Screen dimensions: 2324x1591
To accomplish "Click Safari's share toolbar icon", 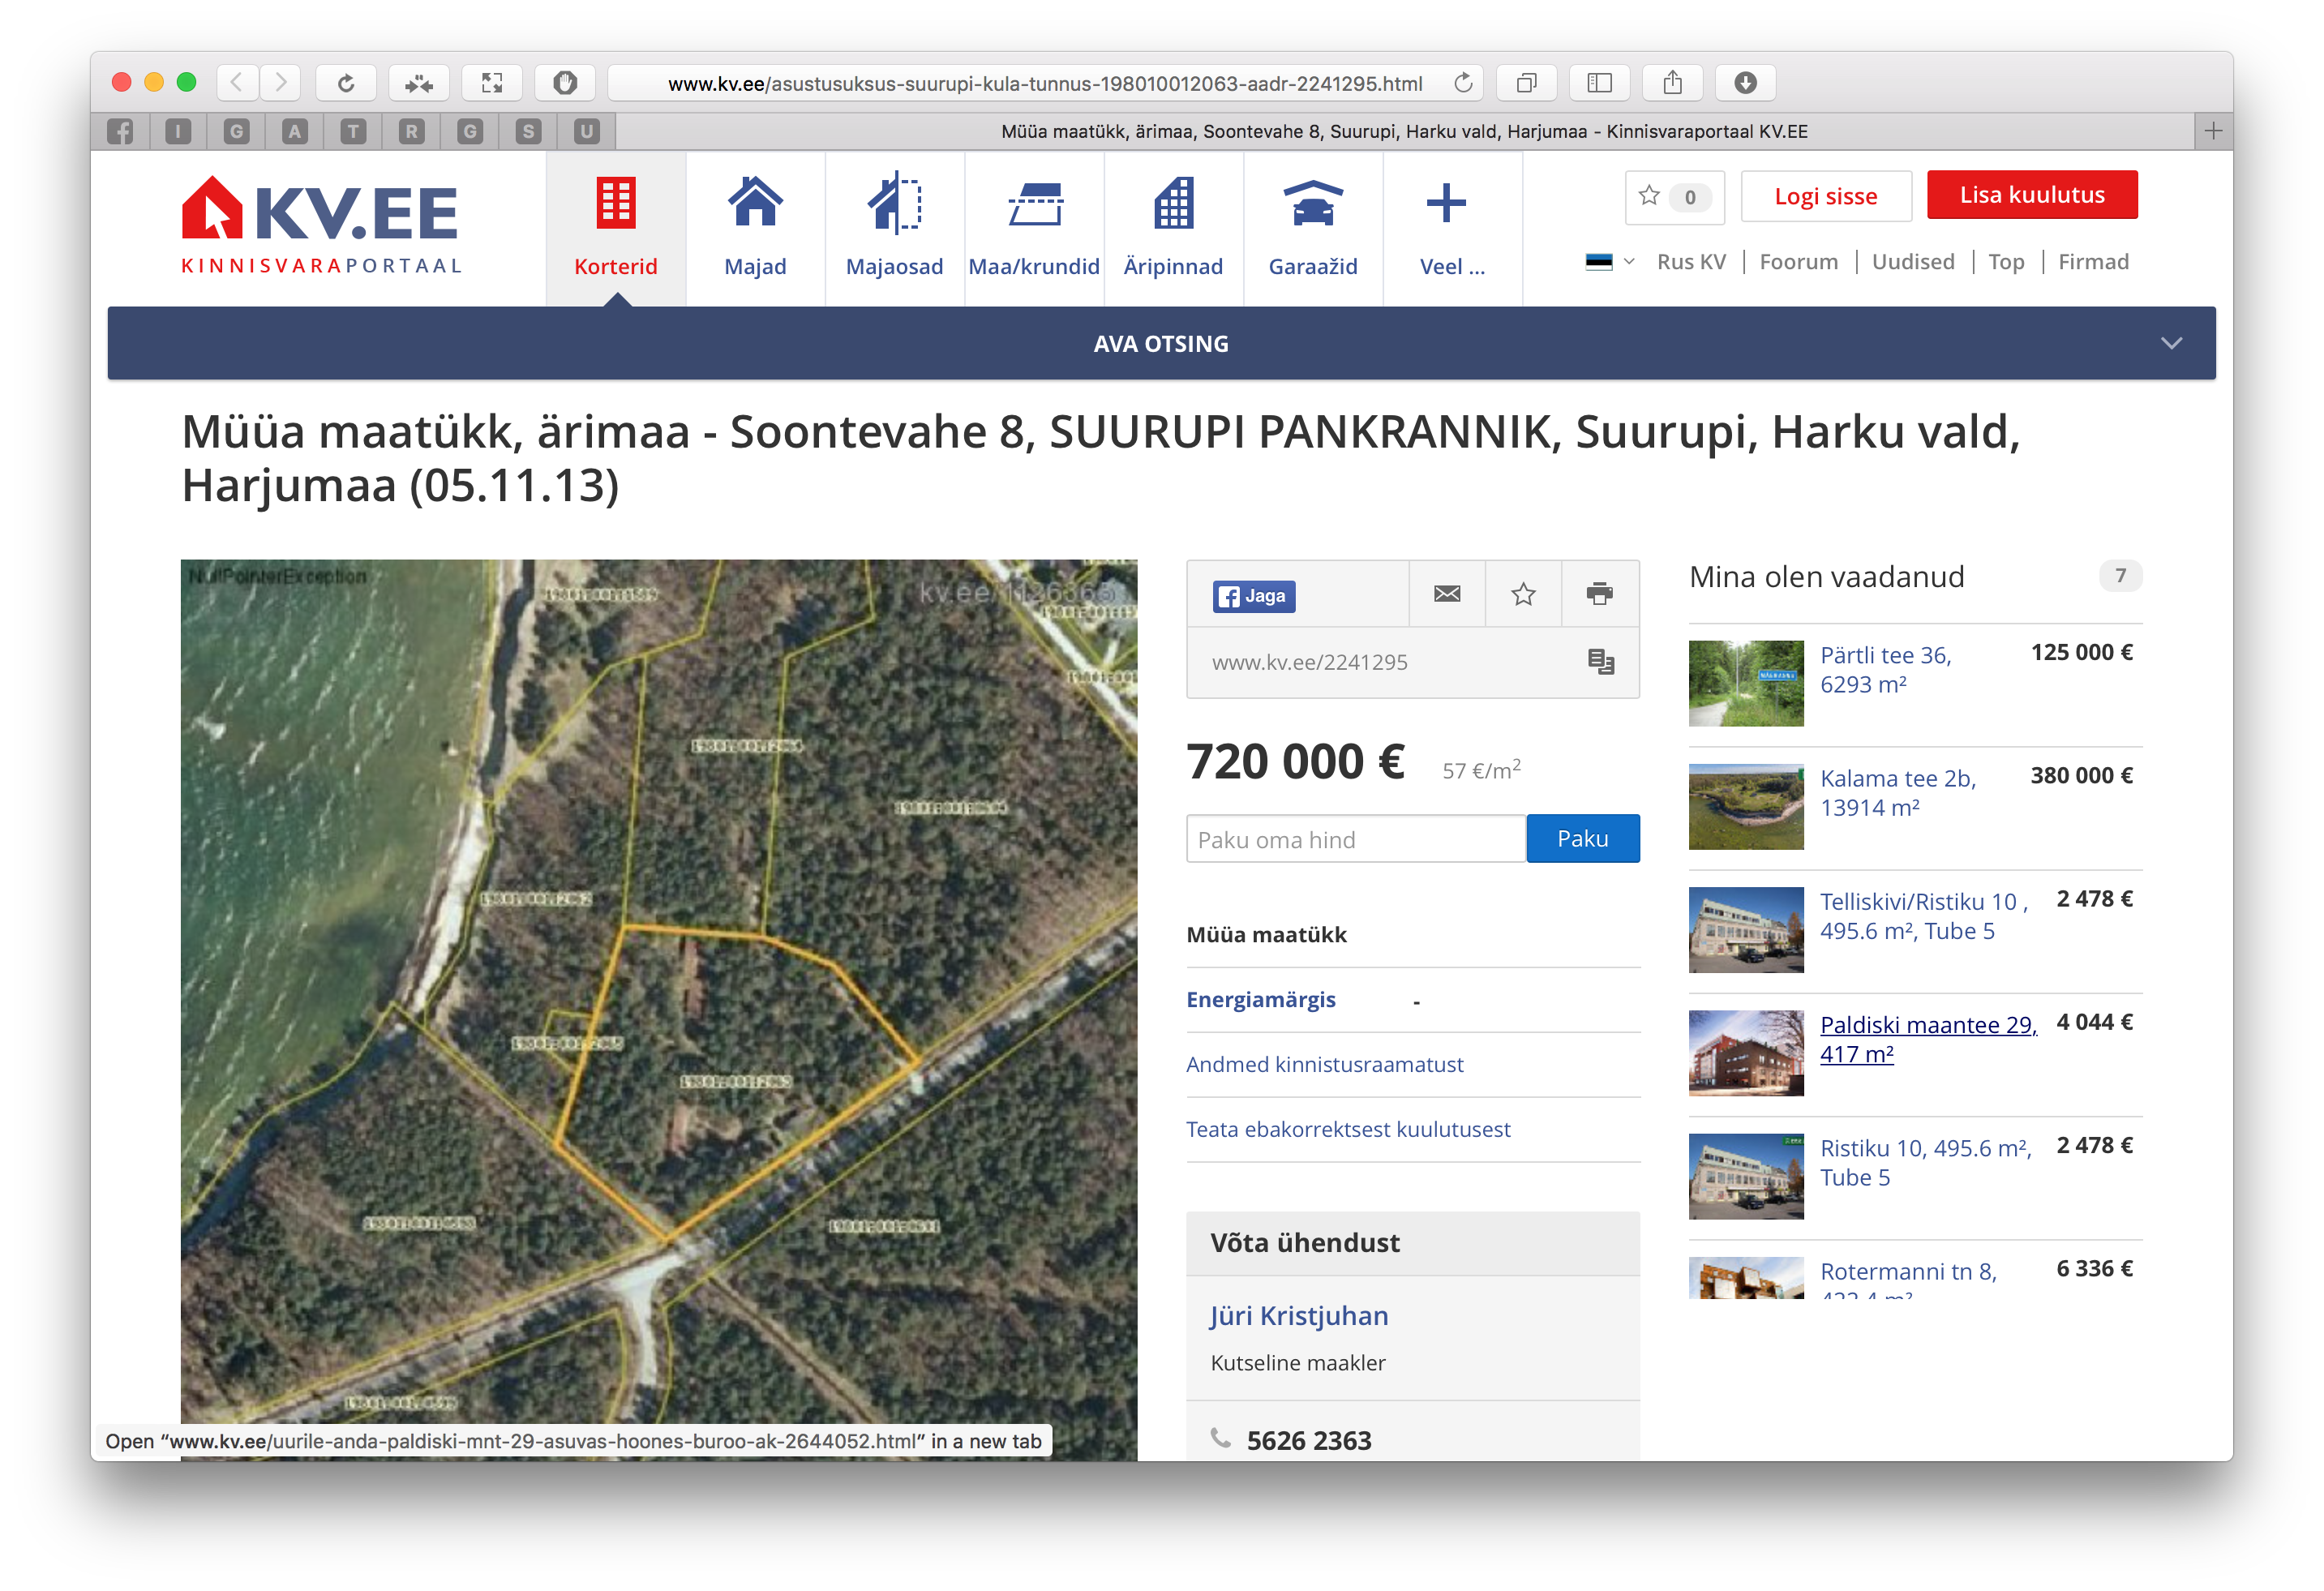I will point(1672,83).
